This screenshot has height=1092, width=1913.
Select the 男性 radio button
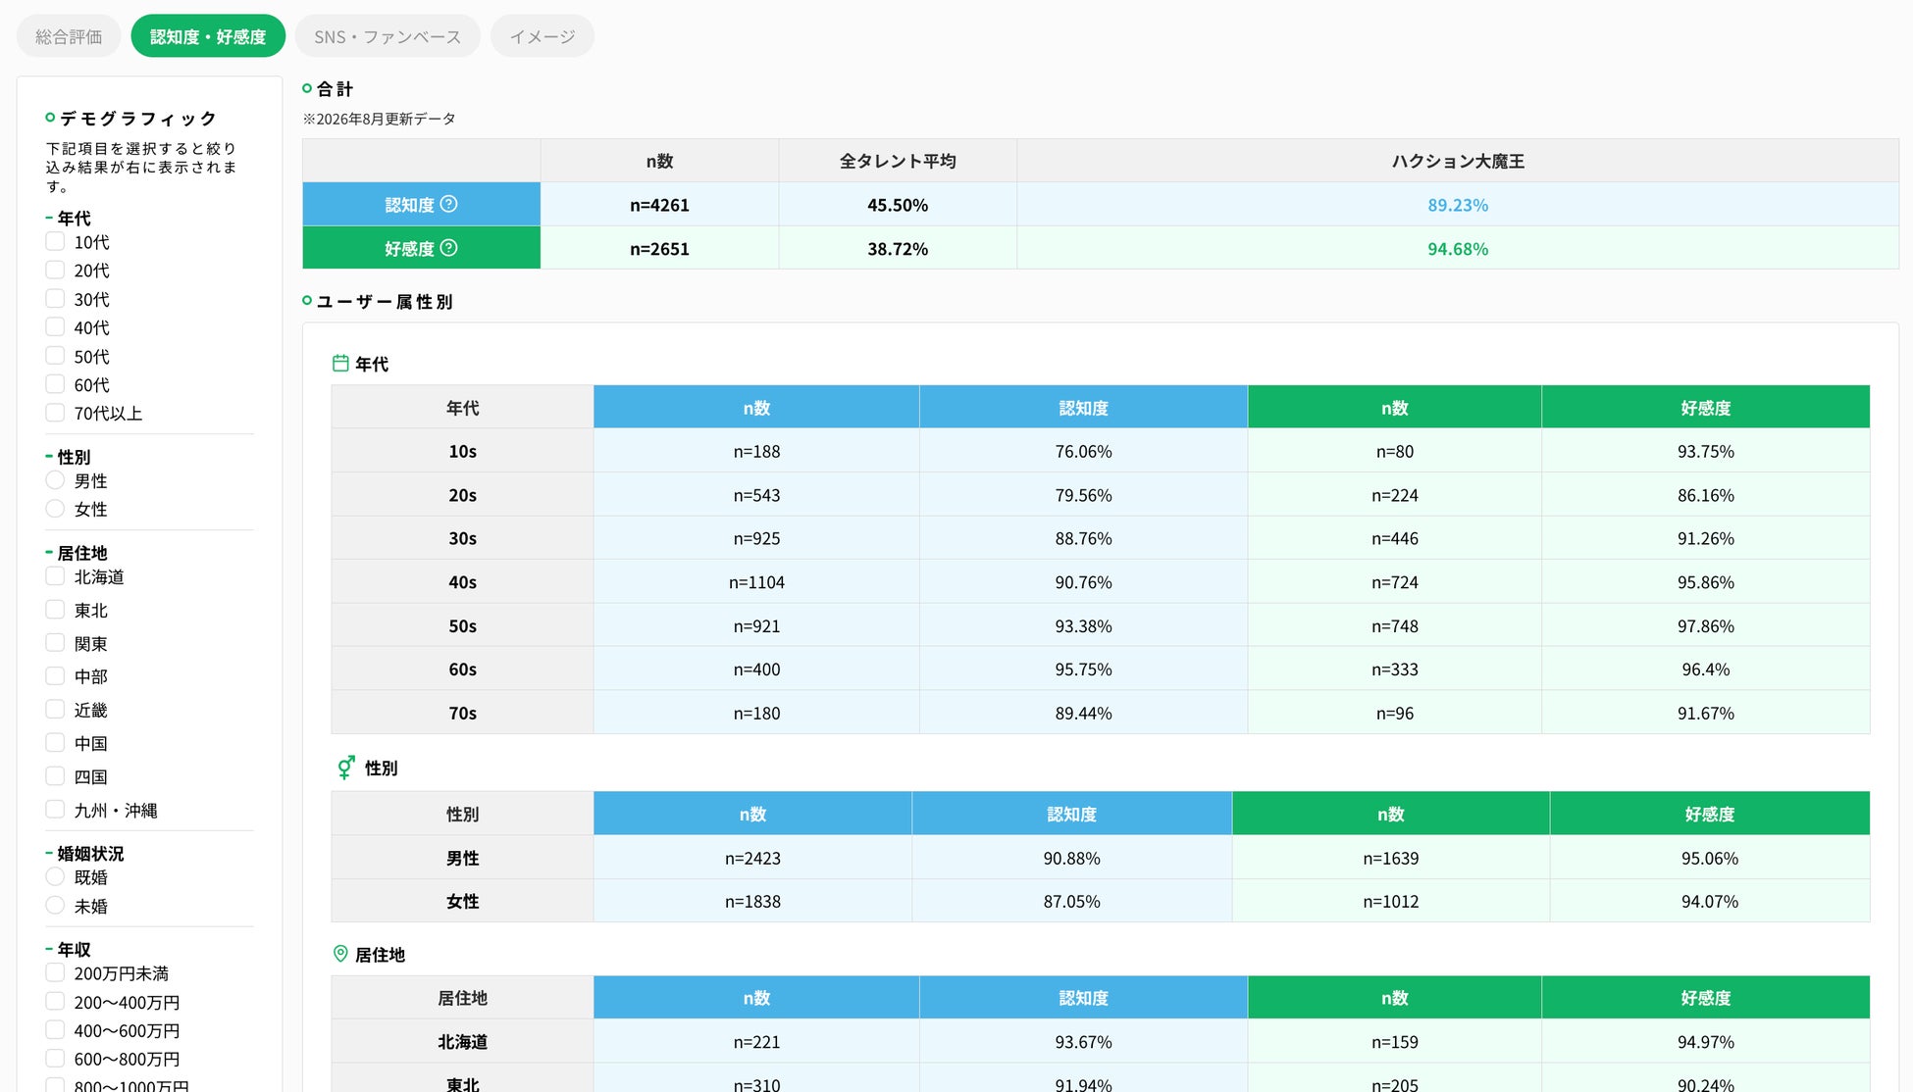[55, 480]
